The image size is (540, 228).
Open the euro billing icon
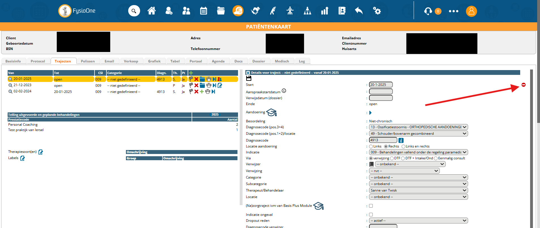[x=238, y=11]
